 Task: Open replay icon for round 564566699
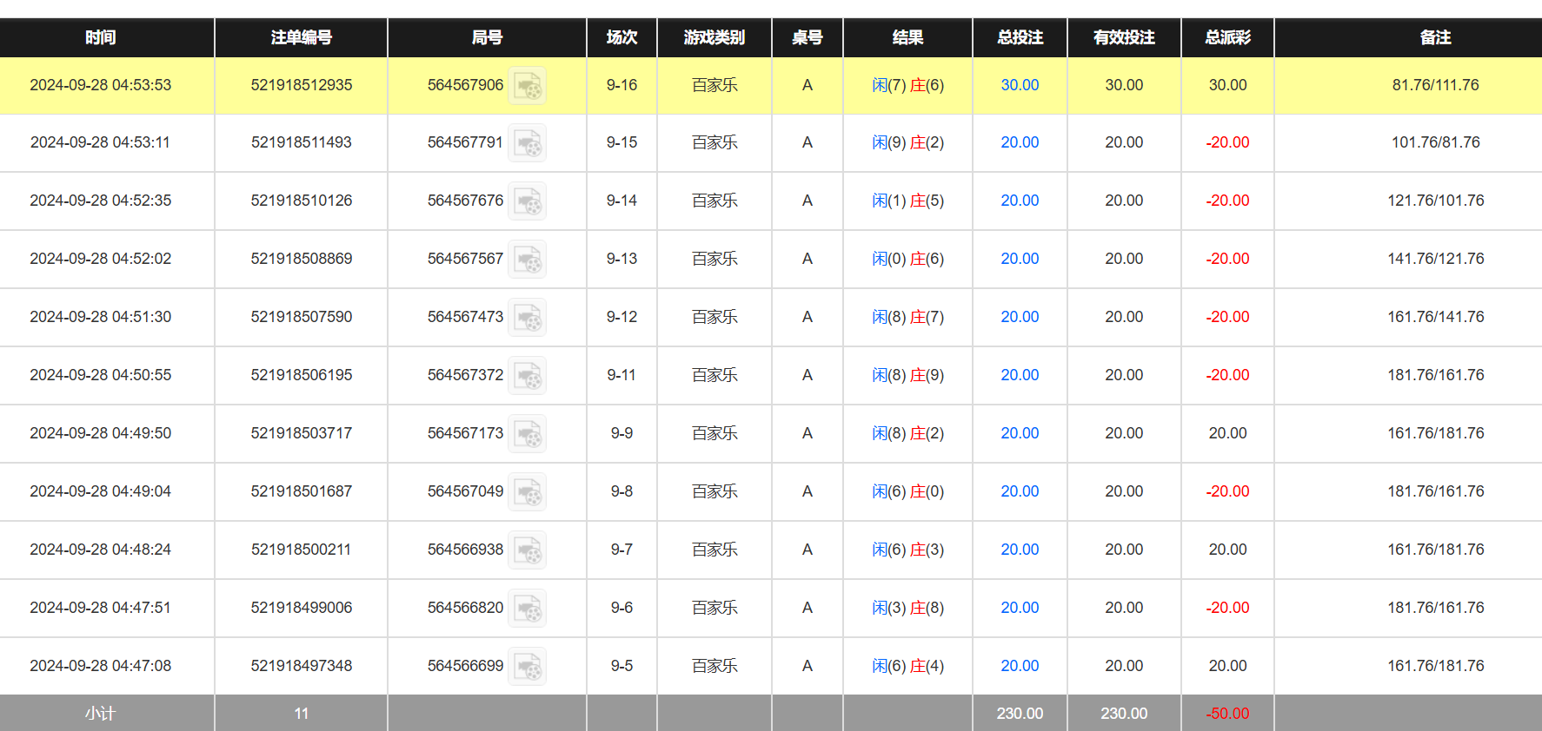point(527,667)
